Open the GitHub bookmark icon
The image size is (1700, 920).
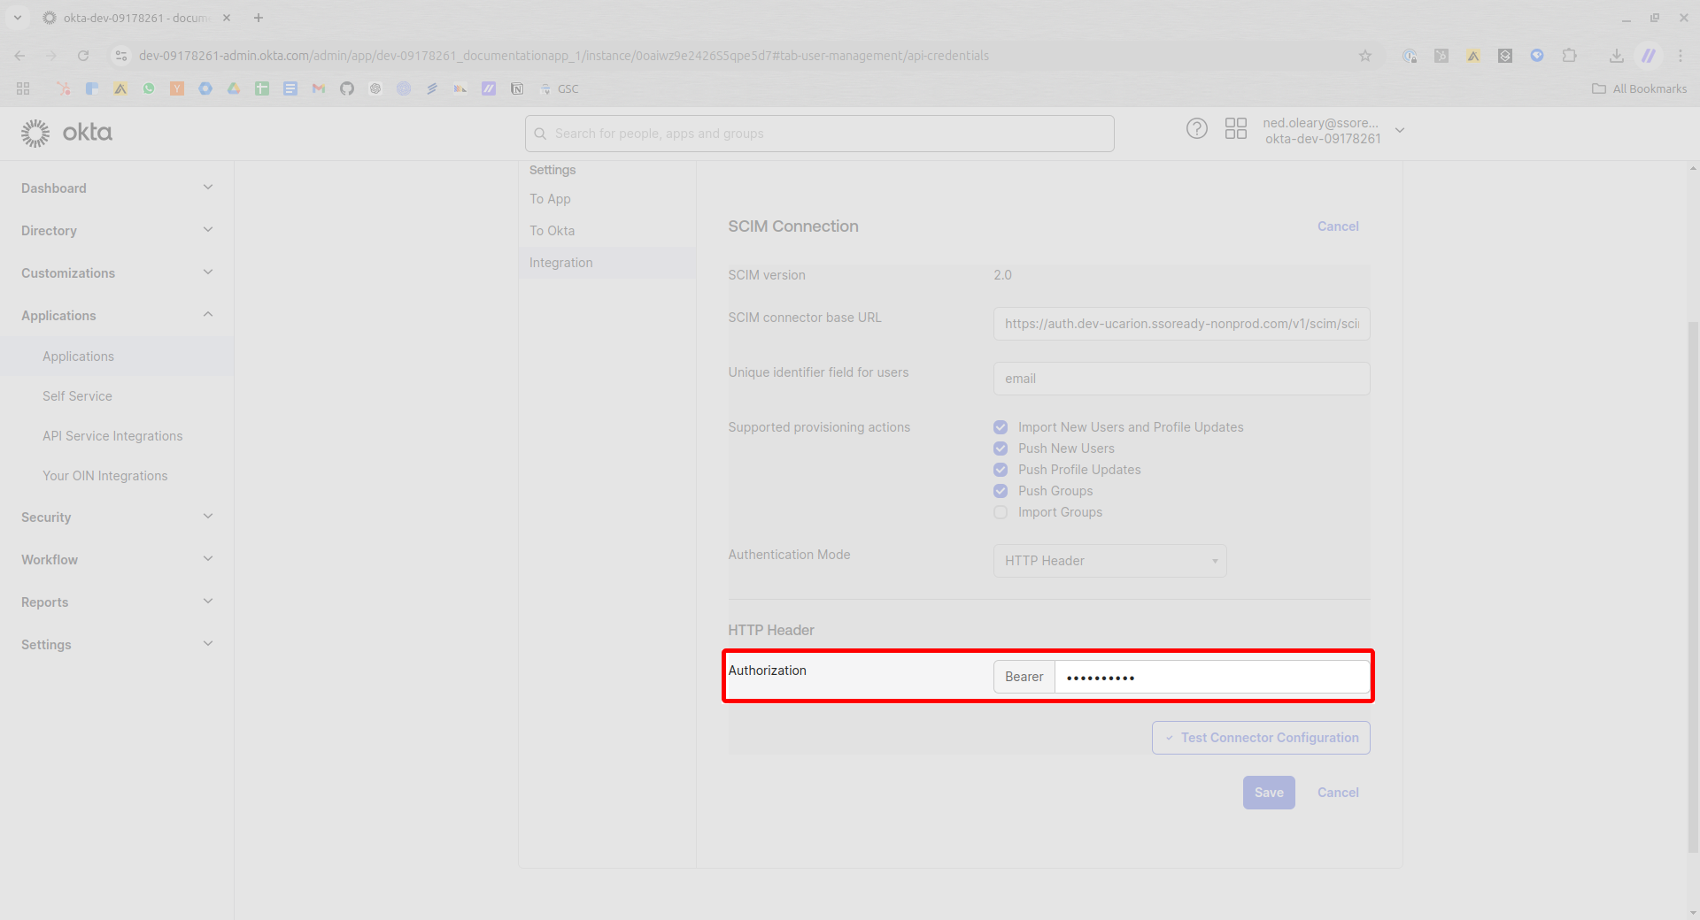coord(347,88)
